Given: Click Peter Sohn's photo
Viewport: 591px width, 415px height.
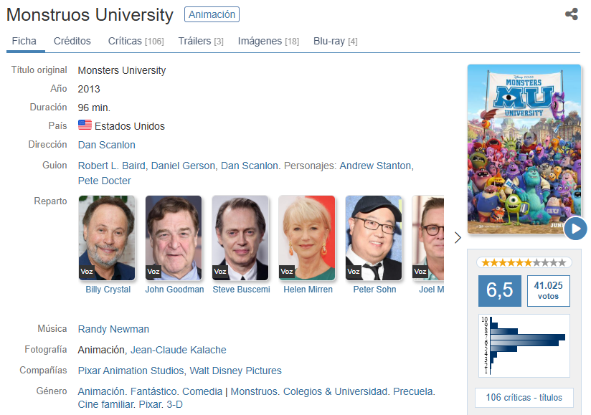Looking at the screenshot, I should pyautogui.click(x=374, y=238).
